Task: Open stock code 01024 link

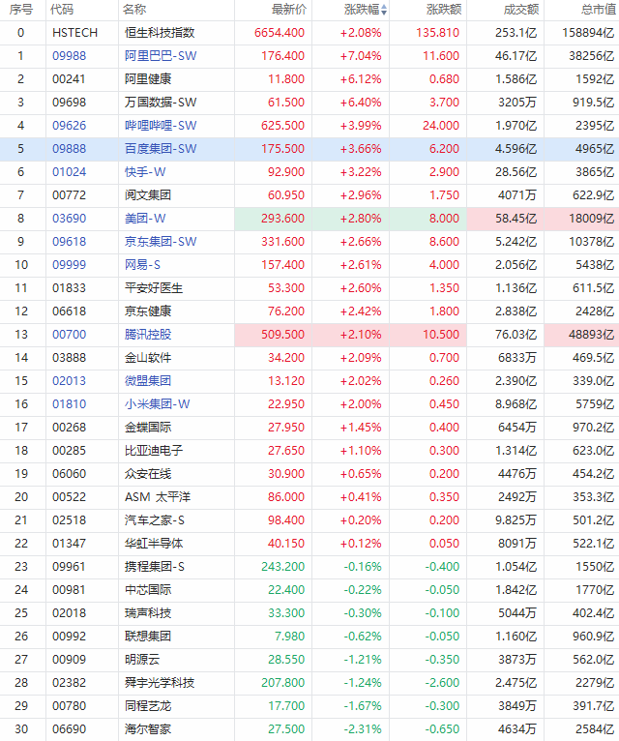Action: (69, 171)
